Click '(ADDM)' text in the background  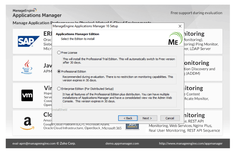193,73
